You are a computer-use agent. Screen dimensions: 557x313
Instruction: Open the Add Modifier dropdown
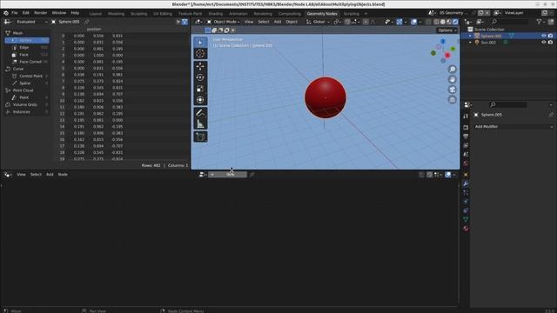[x=513, y=127]
